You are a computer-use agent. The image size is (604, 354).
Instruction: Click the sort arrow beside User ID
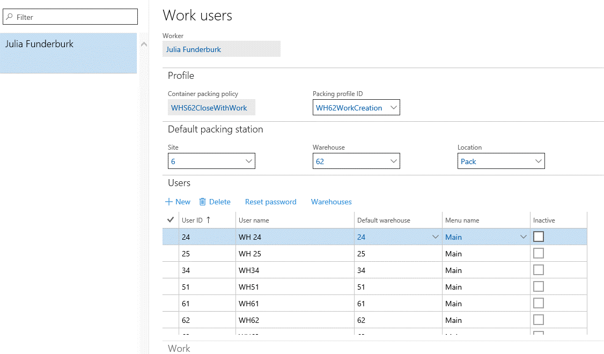point(208,220)
